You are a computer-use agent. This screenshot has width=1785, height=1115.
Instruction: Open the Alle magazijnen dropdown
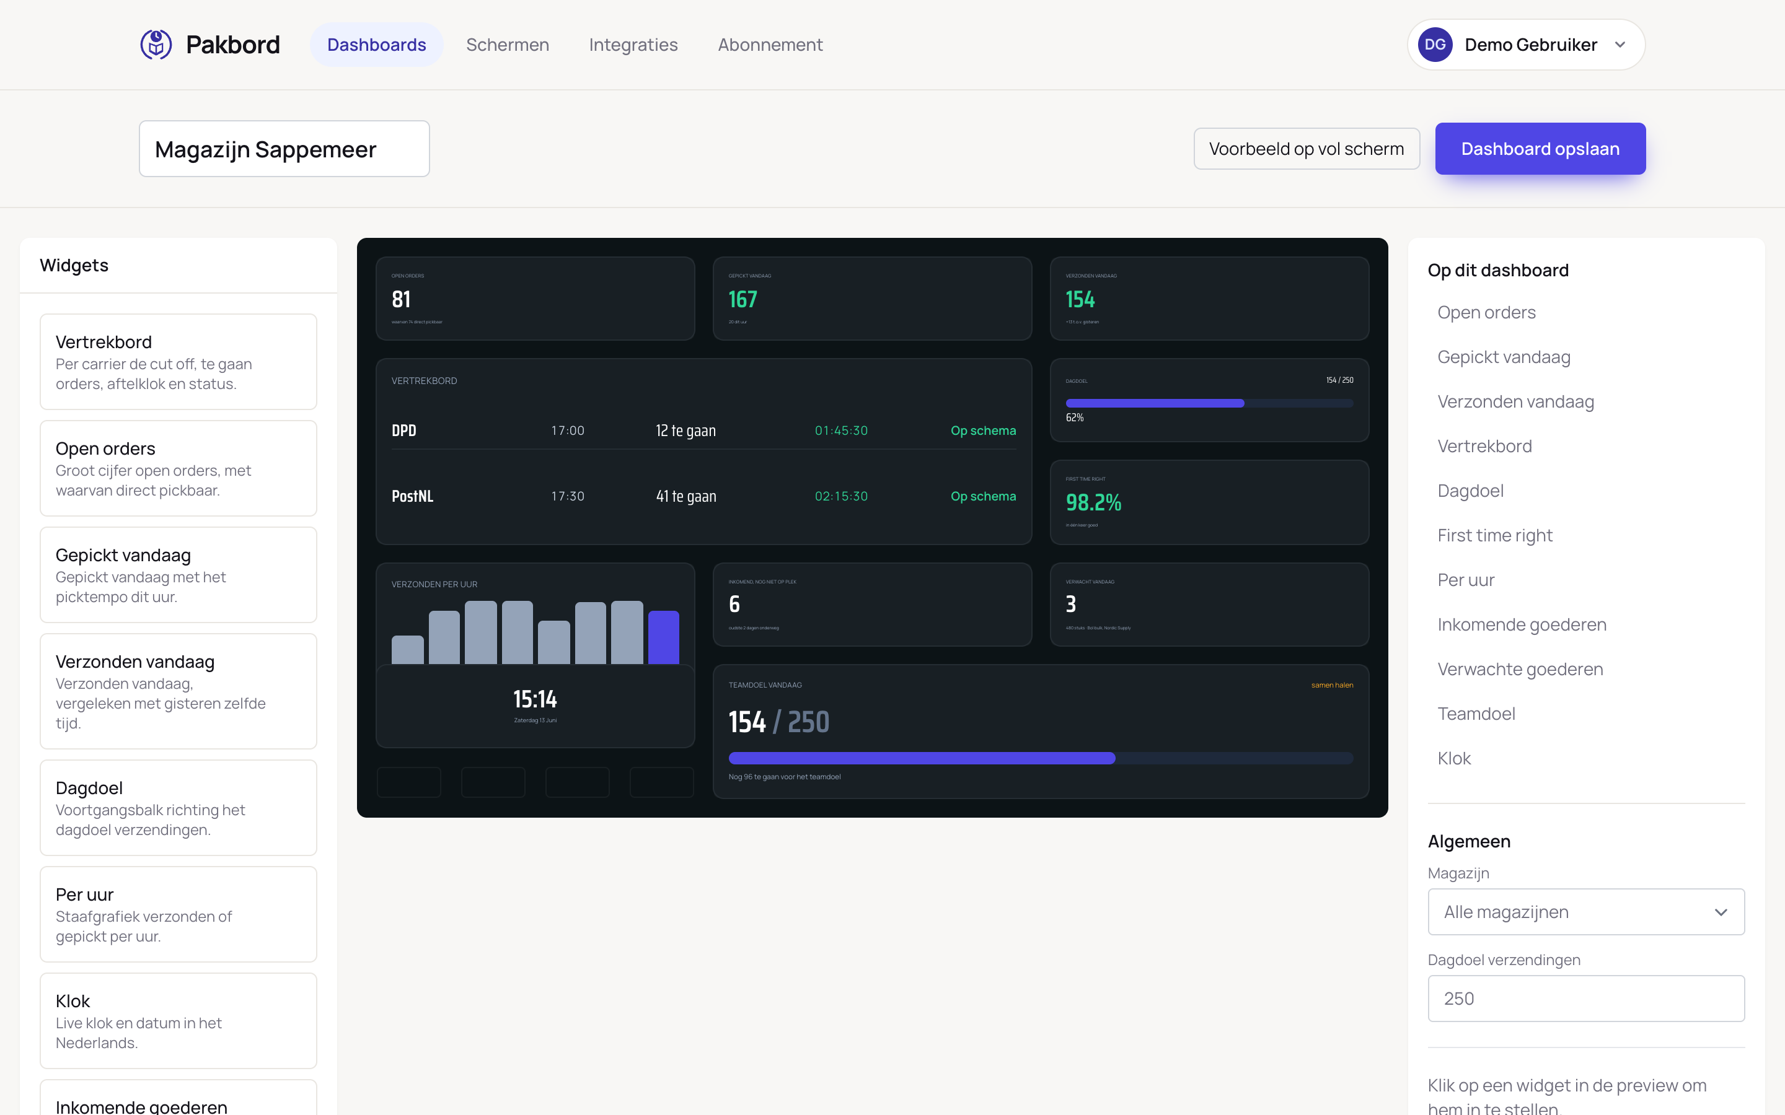pyautogui.click(x=1586, y=911)
